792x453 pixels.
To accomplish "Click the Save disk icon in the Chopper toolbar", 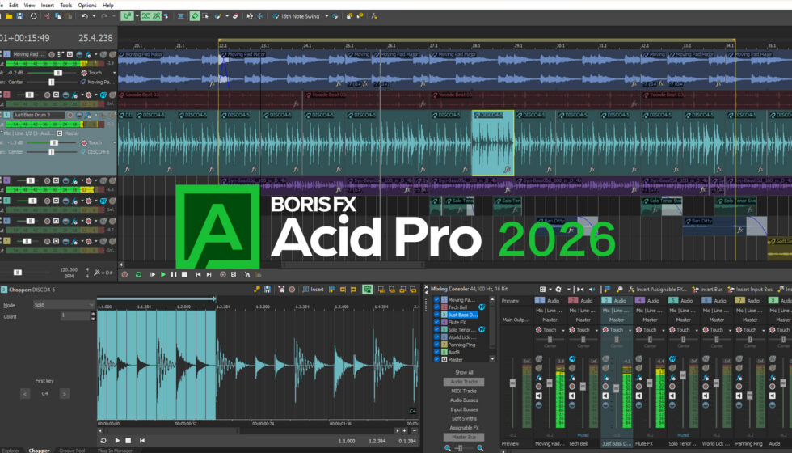I will 268,290.
